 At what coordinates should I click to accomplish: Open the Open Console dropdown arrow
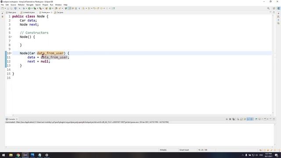268,119
